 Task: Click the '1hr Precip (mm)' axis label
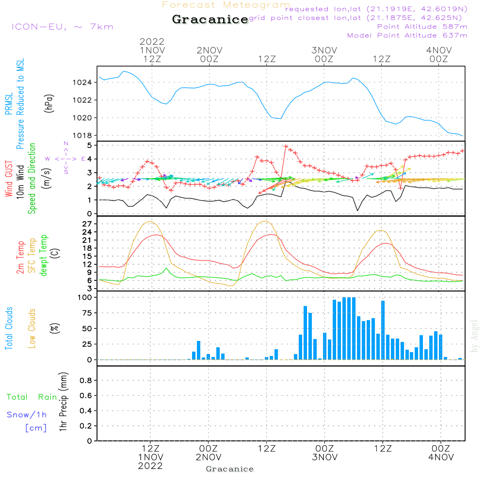click(63, 402)
